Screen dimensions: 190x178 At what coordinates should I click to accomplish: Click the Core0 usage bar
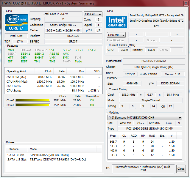click(33, 100)
